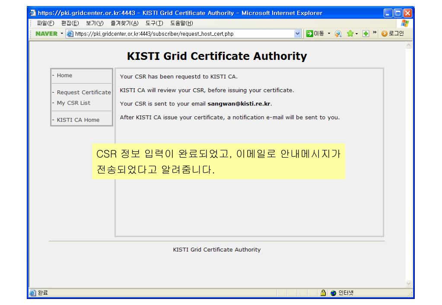Click the 로그인 login button
This screenshot has height=305, width=442.
393,34
